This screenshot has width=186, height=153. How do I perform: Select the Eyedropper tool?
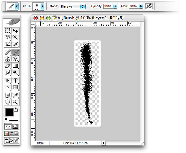pyautogui.click(x=15, y=95)
